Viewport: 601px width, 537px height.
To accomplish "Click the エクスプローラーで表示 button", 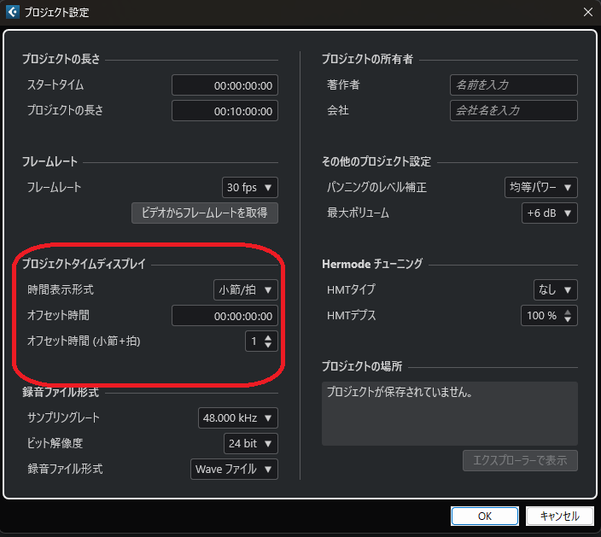I will point(520,461).
